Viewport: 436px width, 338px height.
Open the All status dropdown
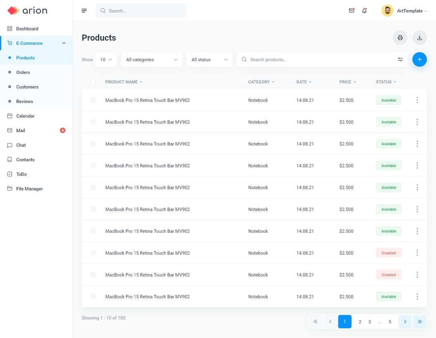(210, 59)
